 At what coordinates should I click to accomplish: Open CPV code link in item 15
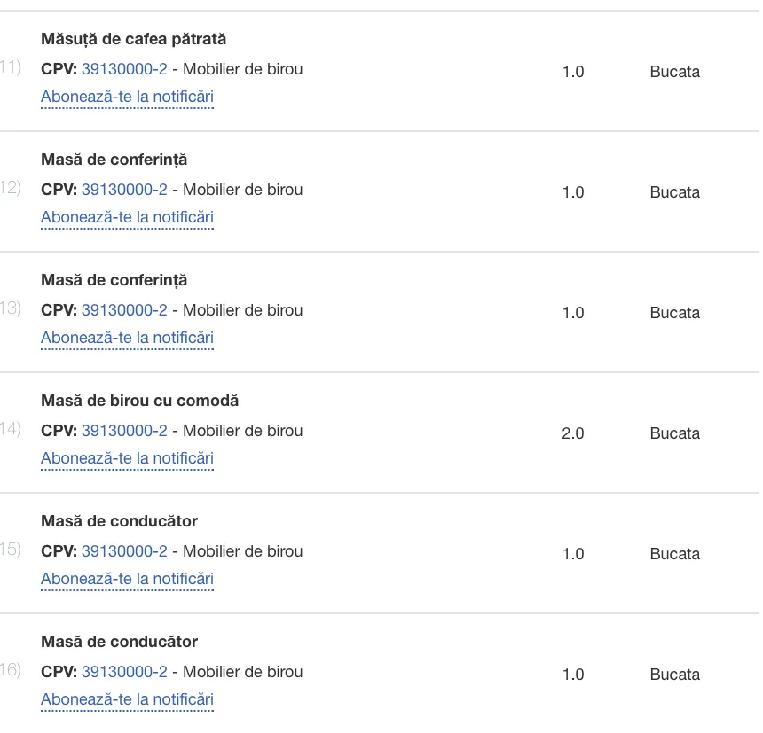(124, 551)
